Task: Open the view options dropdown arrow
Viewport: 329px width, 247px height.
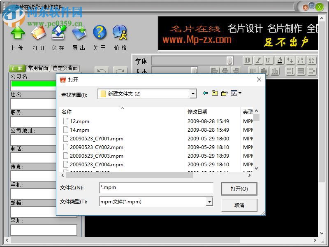Action: (239, 93)
